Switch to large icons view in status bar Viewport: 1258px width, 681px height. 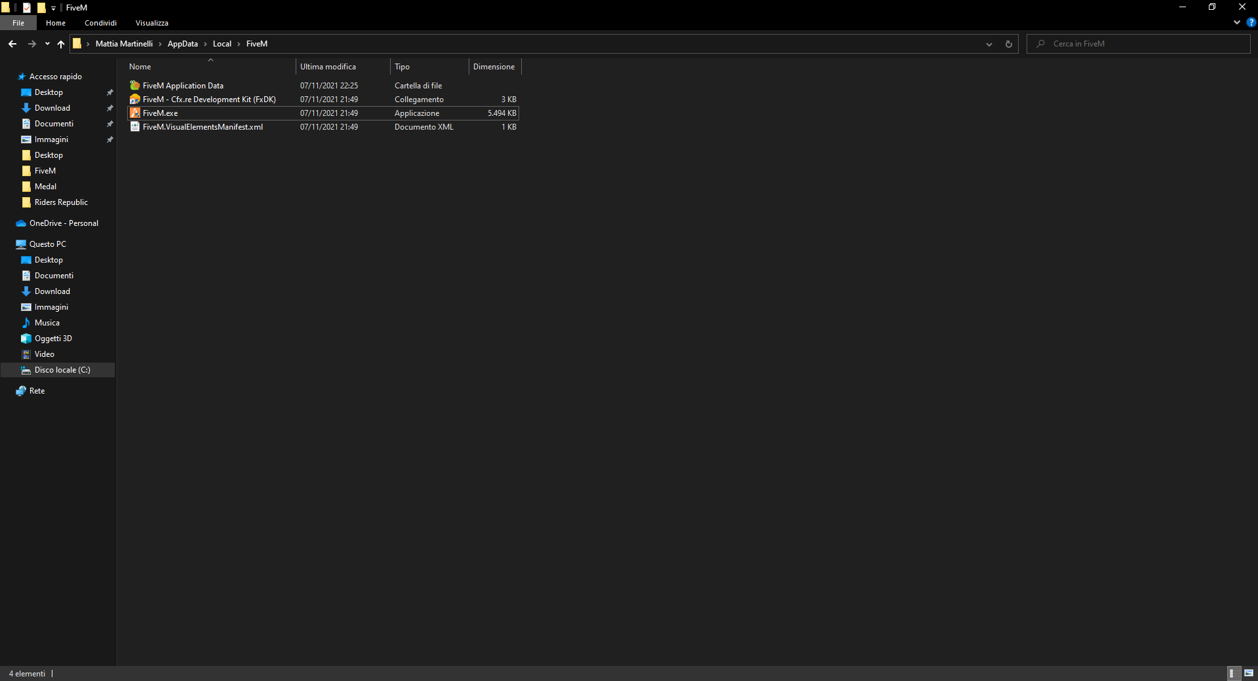tap(1249, 673)
